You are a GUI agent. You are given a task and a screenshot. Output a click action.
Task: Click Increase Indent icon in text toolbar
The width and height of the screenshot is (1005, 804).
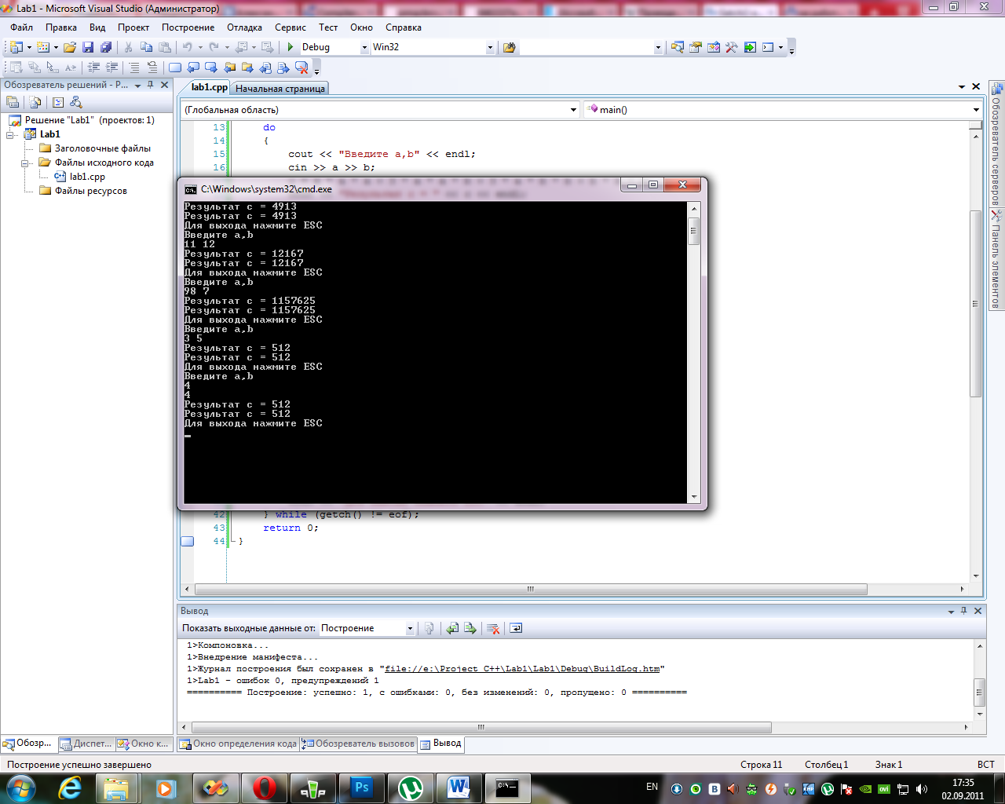tap(111, 68)
